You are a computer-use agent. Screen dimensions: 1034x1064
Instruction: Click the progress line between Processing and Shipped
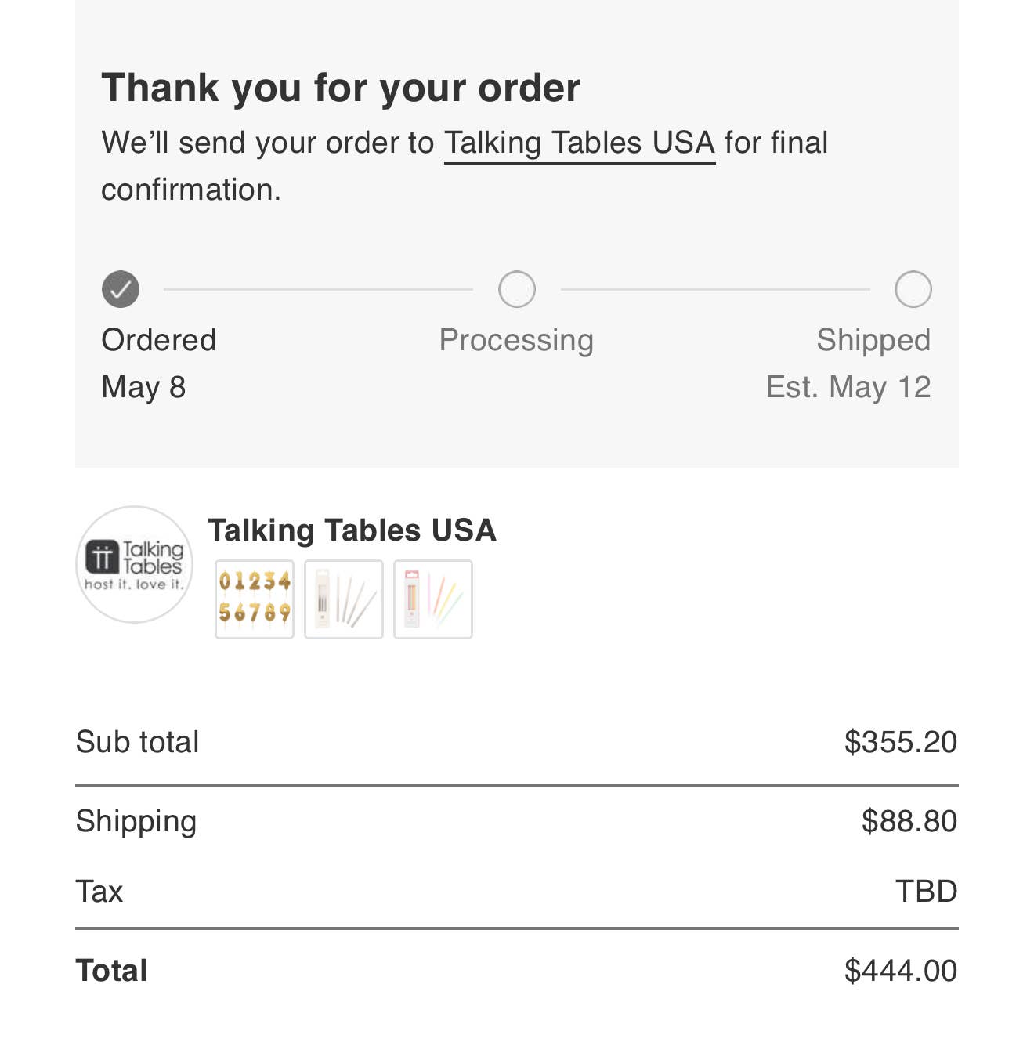(714, 289)
